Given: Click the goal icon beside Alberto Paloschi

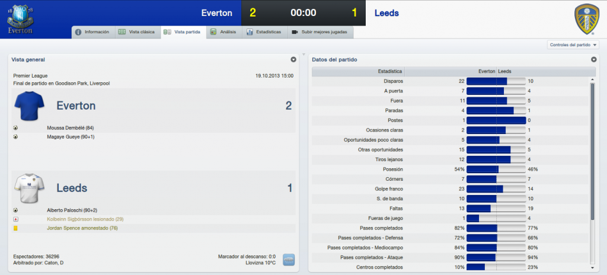Looking at the screenshot, I should (x=15, y=210).
